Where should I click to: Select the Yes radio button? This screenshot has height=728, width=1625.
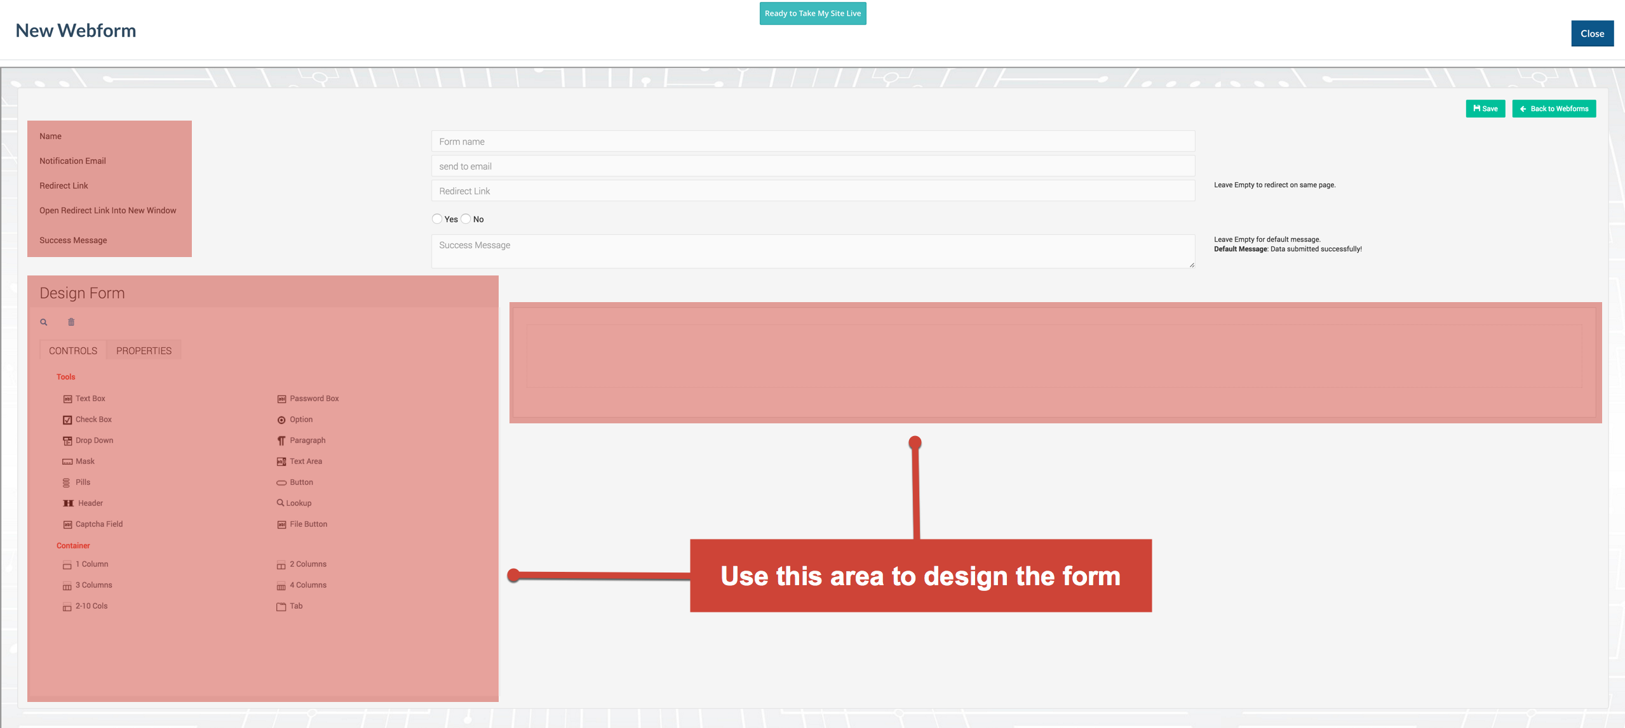(437, 219)
